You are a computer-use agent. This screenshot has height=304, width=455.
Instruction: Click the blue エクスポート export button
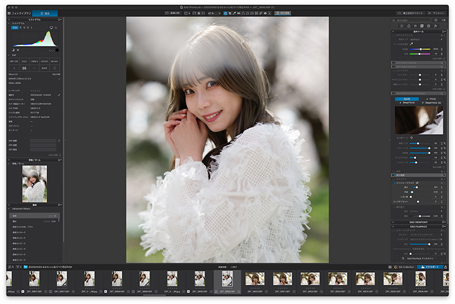tap(430, 267)
